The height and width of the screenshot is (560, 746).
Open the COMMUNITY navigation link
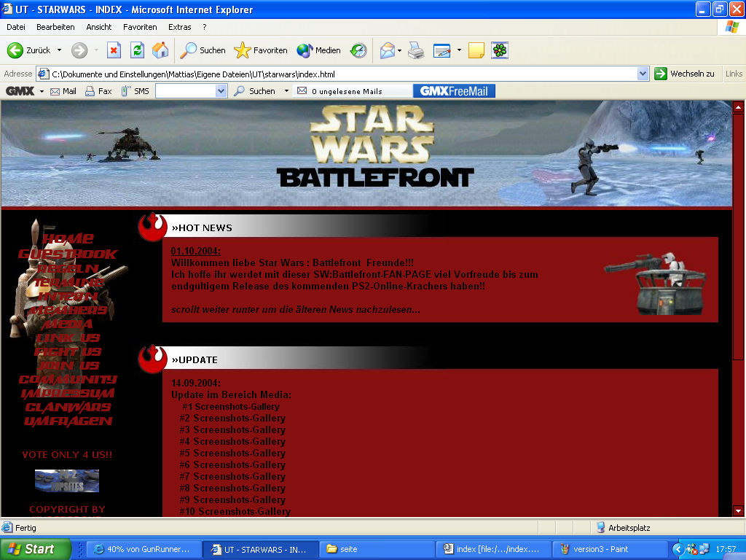coord(68,379)
